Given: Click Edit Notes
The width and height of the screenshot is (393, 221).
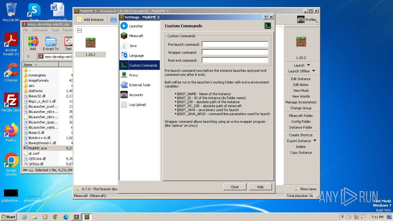Looking at the screenshot, I should [301, 85].
